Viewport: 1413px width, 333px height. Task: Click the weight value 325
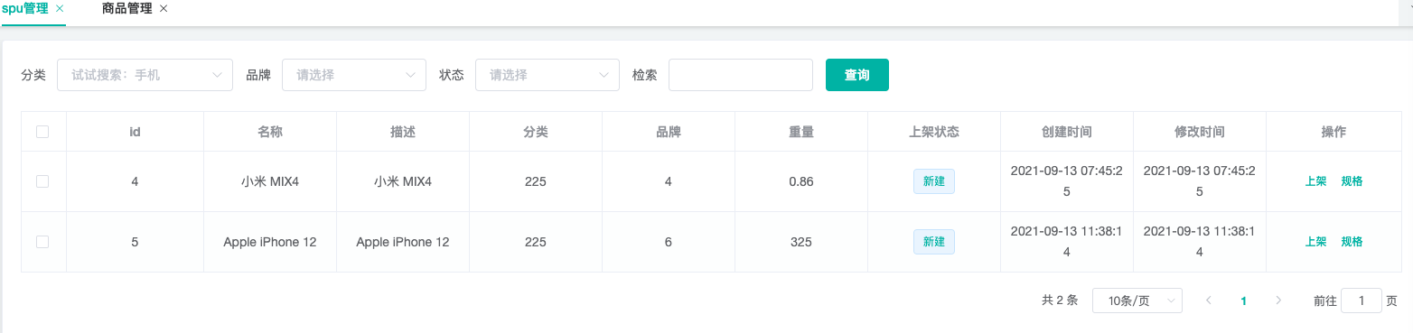(x=801, y=242)
